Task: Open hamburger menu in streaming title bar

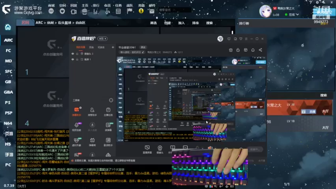Action: coord(246,39)
